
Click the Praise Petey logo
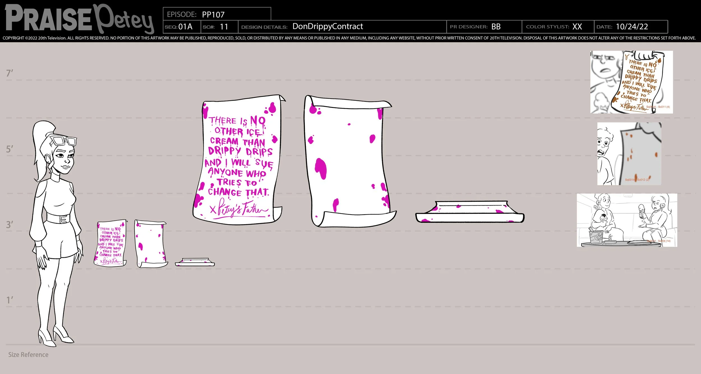(79, 19)
